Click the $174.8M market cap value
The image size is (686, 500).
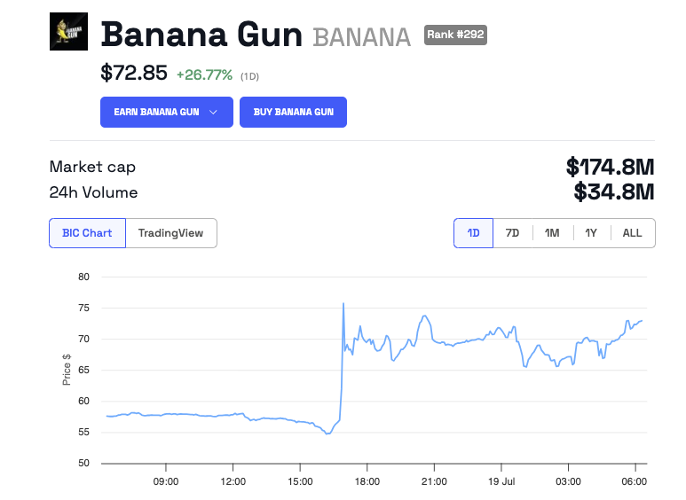point(610,167)
